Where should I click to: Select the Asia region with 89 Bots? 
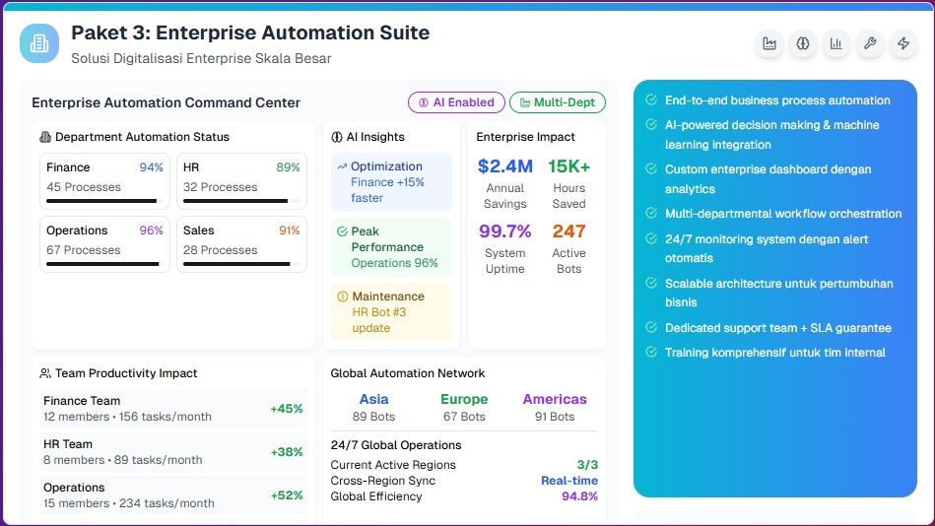tap(373, 407)
